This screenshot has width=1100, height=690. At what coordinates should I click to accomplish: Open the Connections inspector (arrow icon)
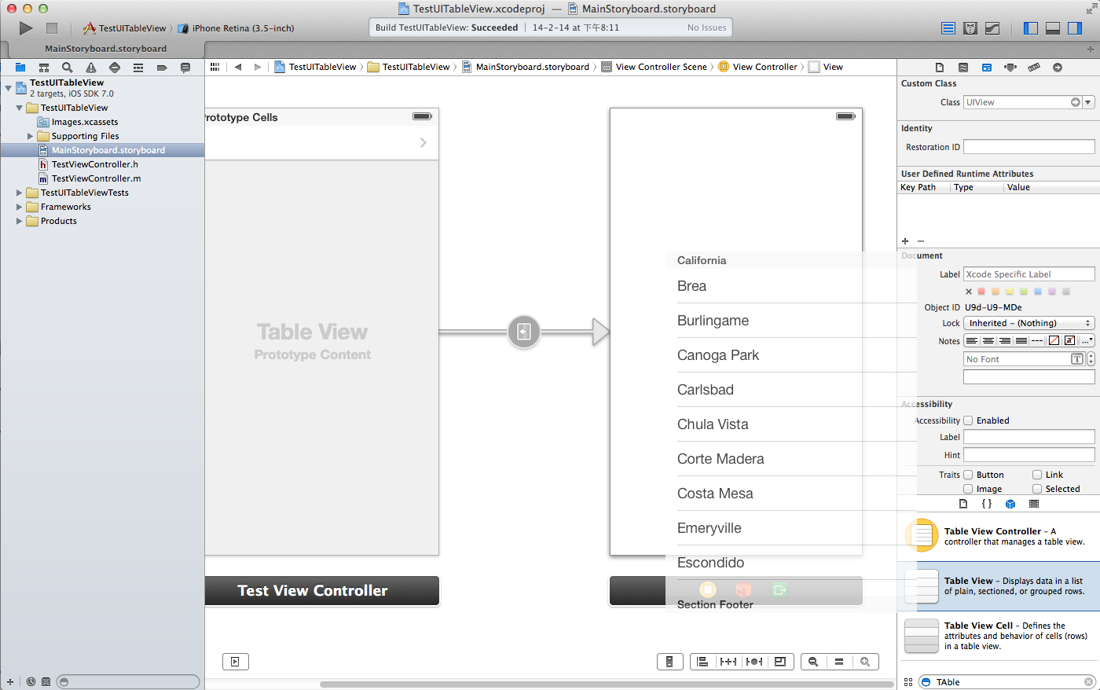coord(1058,68)
